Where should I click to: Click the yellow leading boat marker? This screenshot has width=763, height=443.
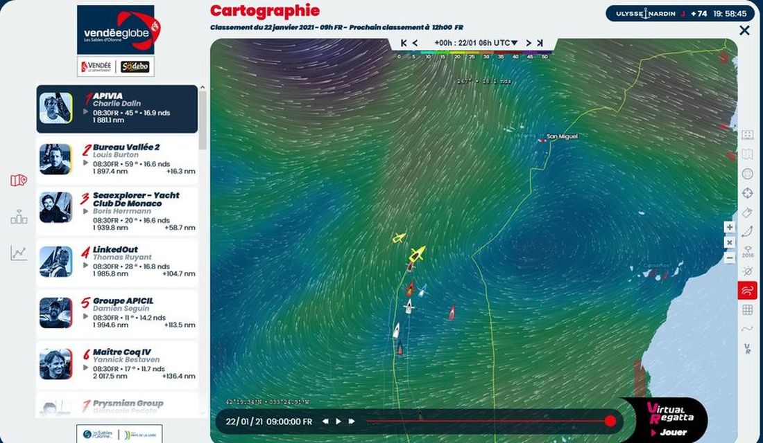417,253
